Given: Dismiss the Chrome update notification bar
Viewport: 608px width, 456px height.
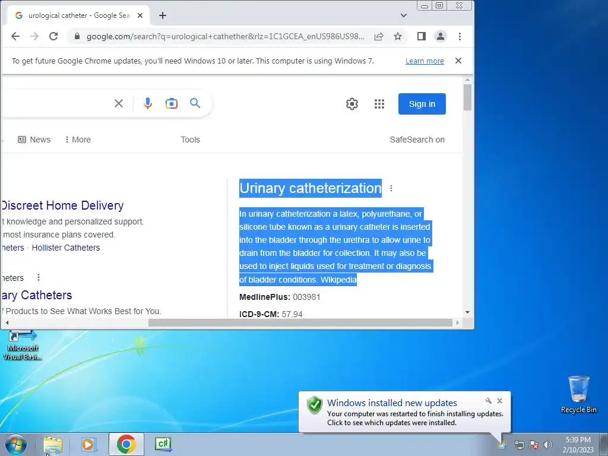Looking at the screenshot, I should pyautogui.click(x=458, y=61).
